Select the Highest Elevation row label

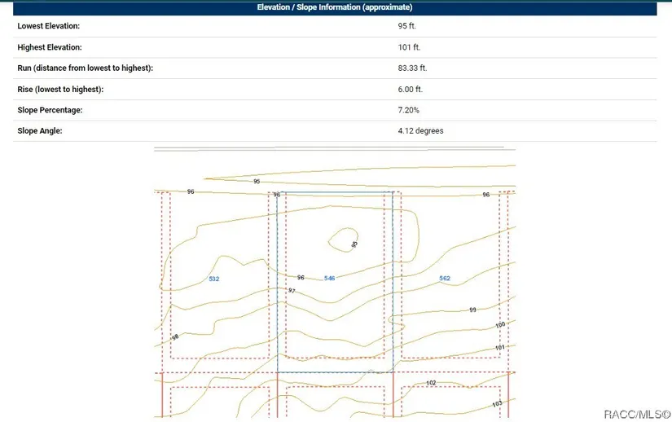50,47
